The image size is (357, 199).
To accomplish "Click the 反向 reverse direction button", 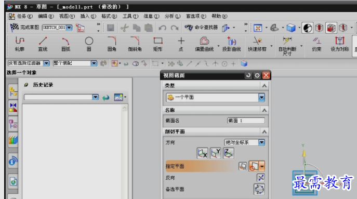I will point(261,178).
